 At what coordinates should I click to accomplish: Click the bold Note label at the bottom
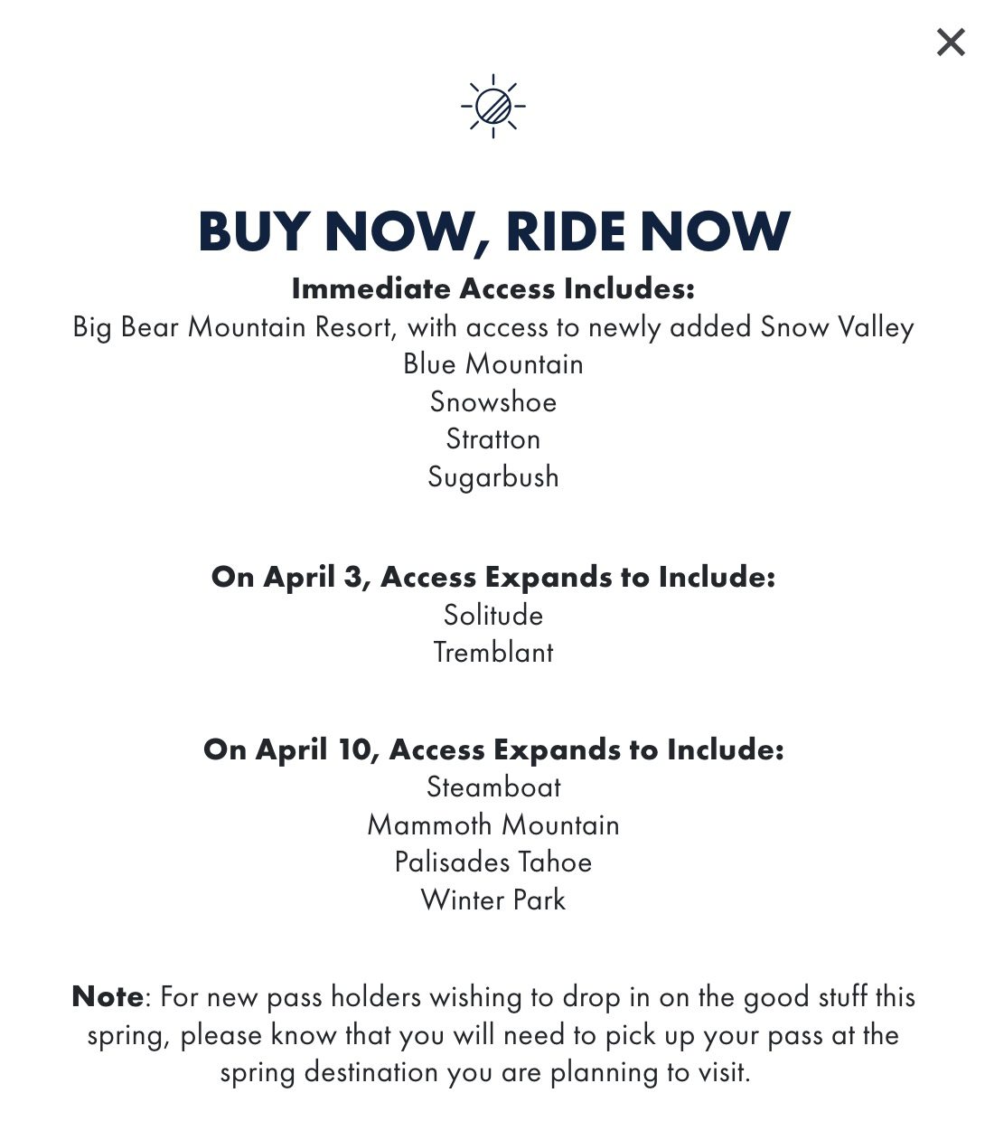click(105, 996)
